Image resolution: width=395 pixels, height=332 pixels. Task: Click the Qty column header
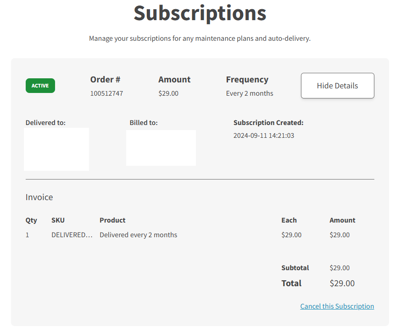(31, 220)
